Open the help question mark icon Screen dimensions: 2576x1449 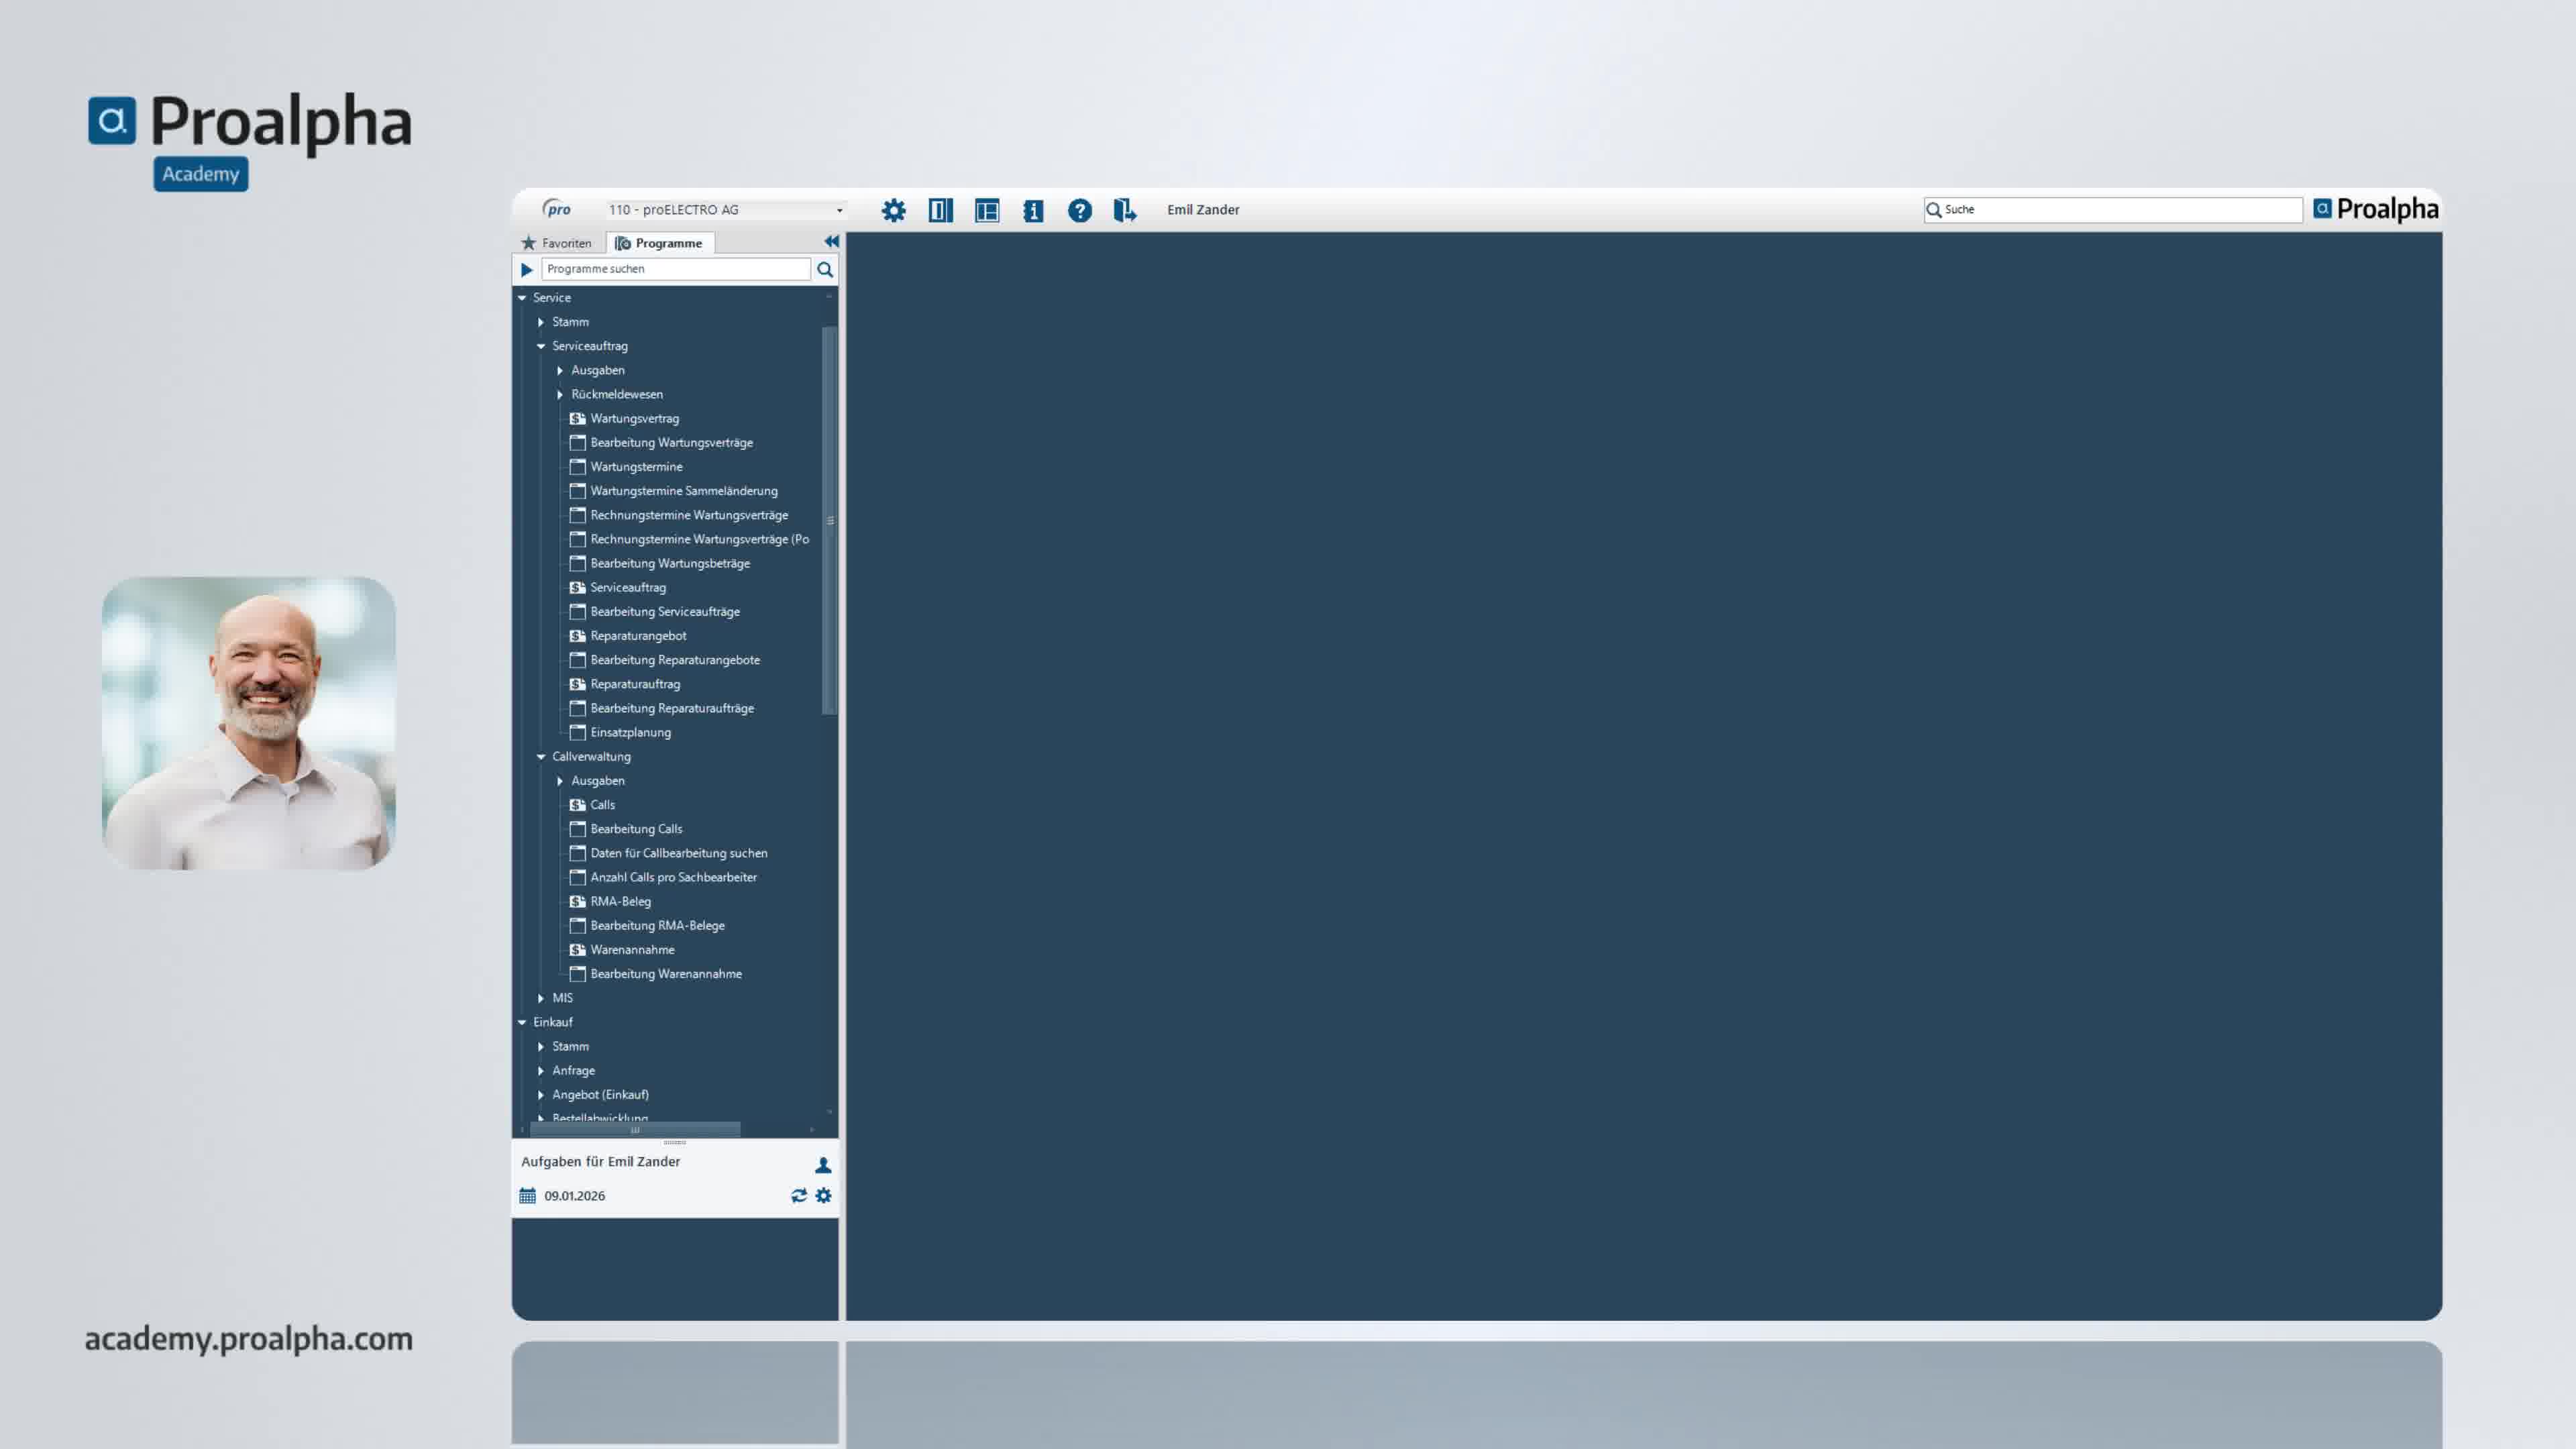[x=1079, y=210]
